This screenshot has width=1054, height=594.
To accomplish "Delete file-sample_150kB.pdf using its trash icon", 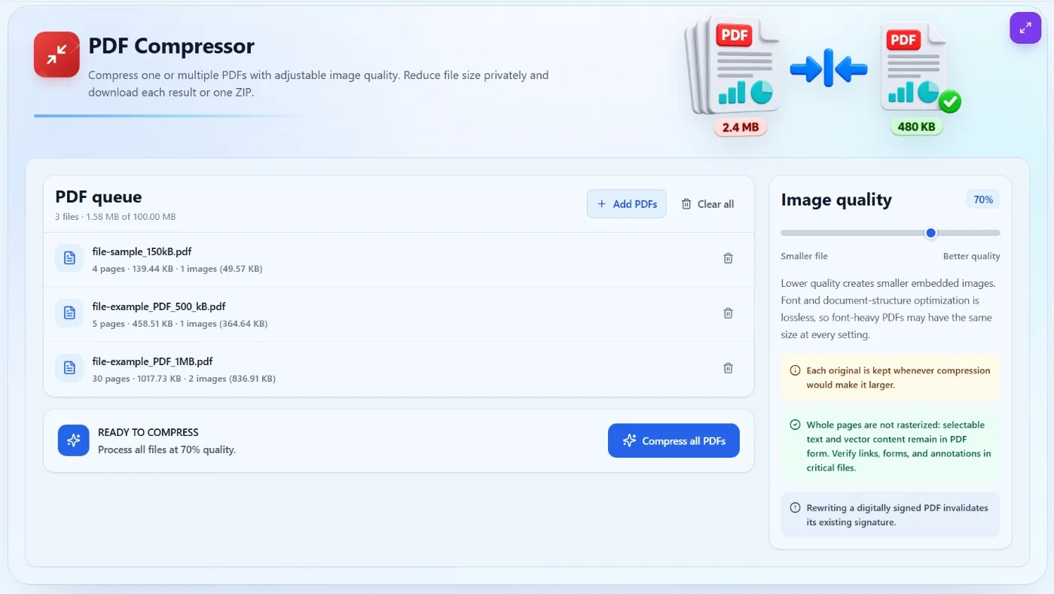I will click(728, 258).
